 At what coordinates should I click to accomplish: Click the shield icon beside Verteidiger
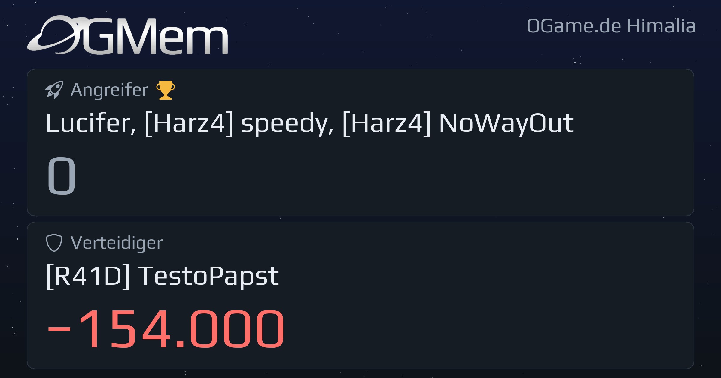coord(54,243)
